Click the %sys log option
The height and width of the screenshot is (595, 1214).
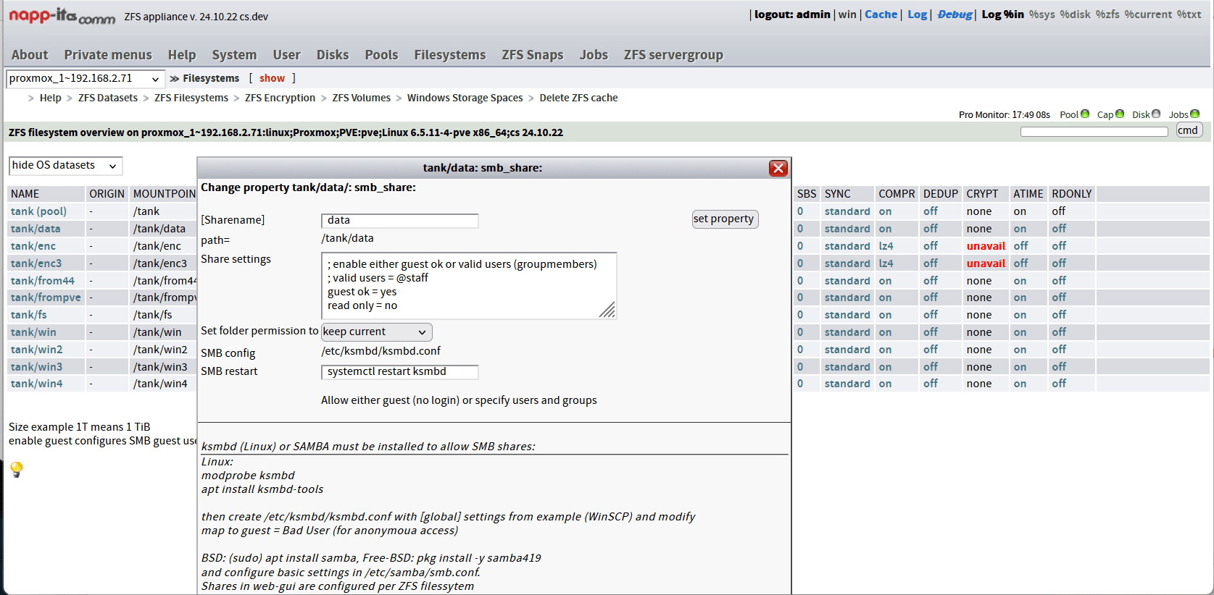1042,14
